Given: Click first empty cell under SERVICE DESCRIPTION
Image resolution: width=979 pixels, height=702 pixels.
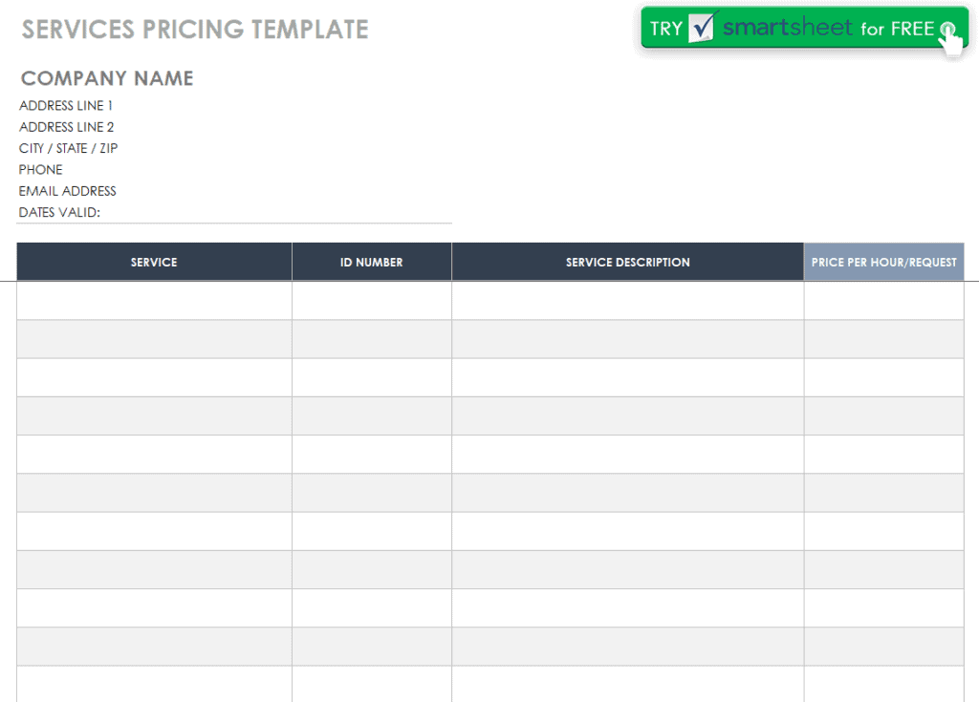Looking at the screenshot, I should (x=627, y=301).
